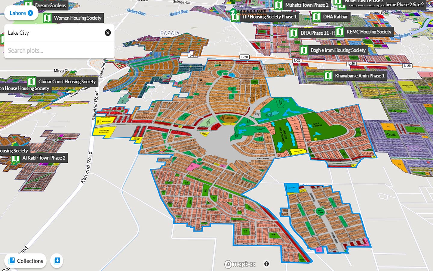The height and width of the screenshot is (271, 433).
Task: Click the Chinar Court Housing Society marker icon
Action: click(x=32, y=81)
